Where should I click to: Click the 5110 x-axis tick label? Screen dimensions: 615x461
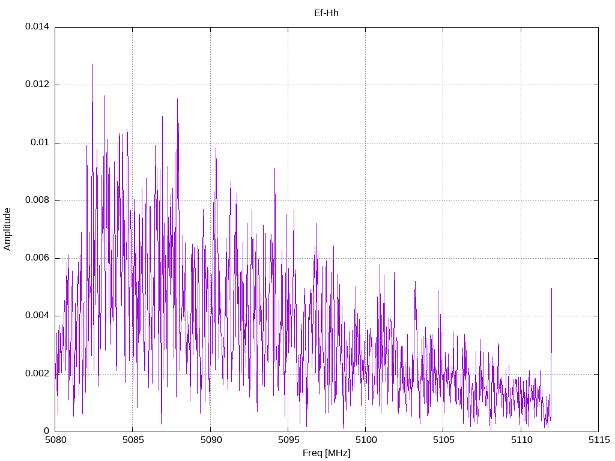click(x=521, y=440)
